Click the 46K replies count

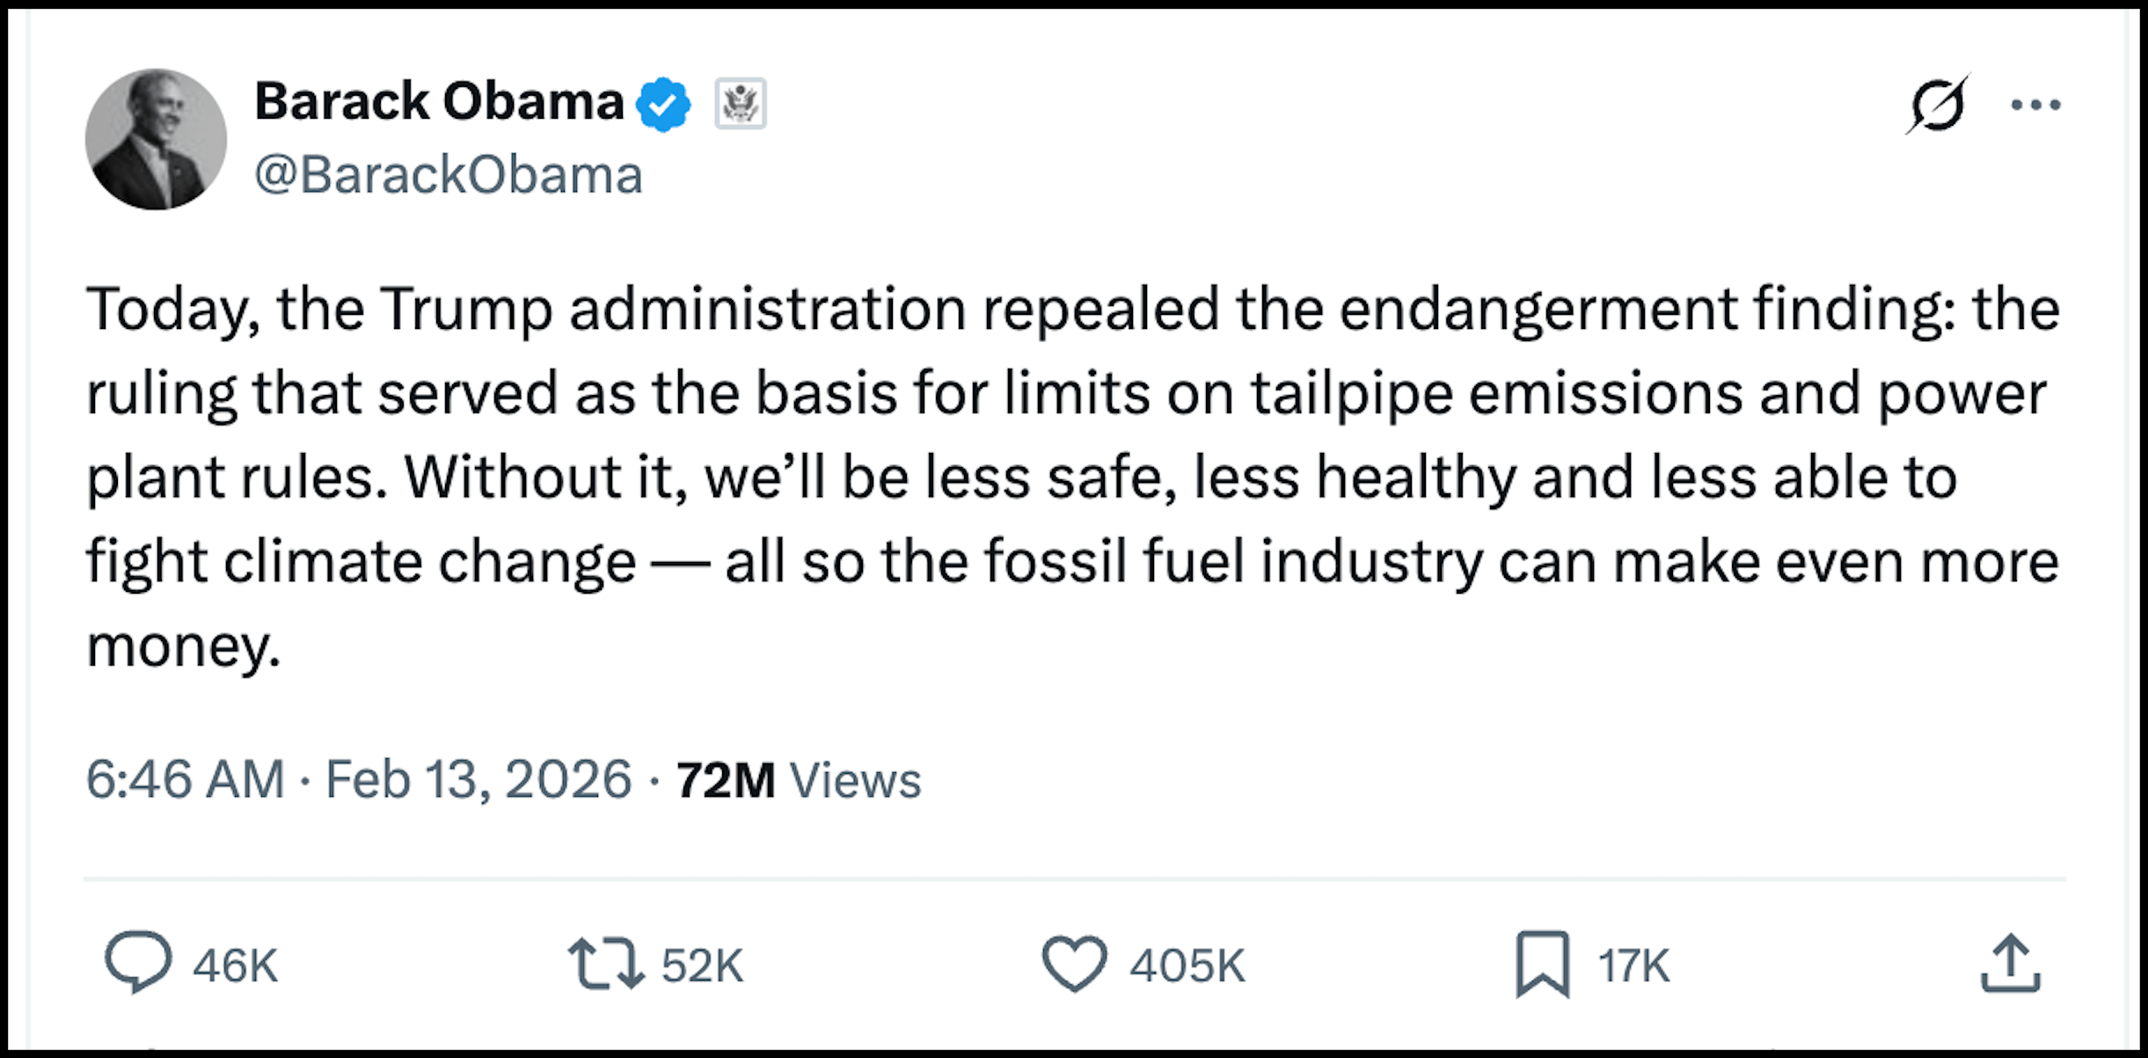point(235,966)
